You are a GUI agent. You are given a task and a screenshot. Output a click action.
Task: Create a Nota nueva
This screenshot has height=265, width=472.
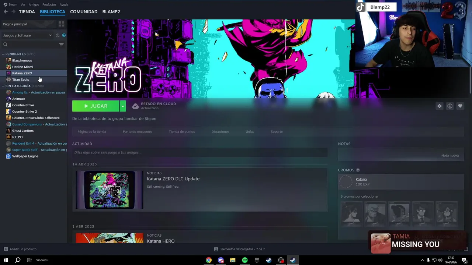coord(450,155)
